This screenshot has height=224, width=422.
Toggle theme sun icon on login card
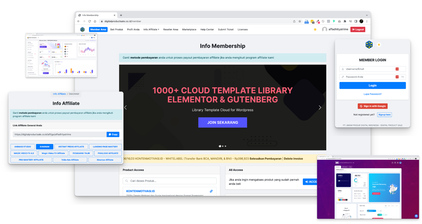coord(379,45)
